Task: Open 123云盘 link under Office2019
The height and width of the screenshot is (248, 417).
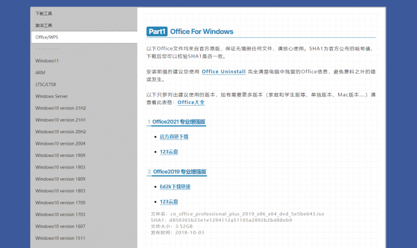Action: pos(169,201)
